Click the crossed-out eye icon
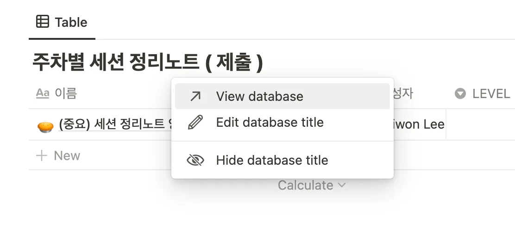Viewport: 515px width, 235px height. (195, 160)
